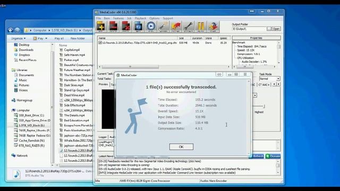The width and height of the screenshot is (340, 191).
Task: Click the right tab-scroll arrow beside CT AAC+
Action: tap(278, 84)
